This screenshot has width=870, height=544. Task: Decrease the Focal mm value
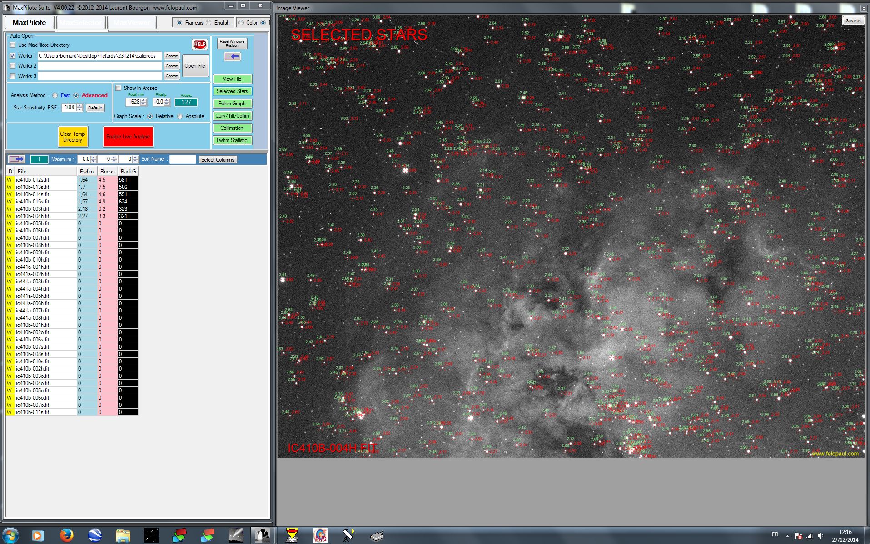click(x=144, y=104)
